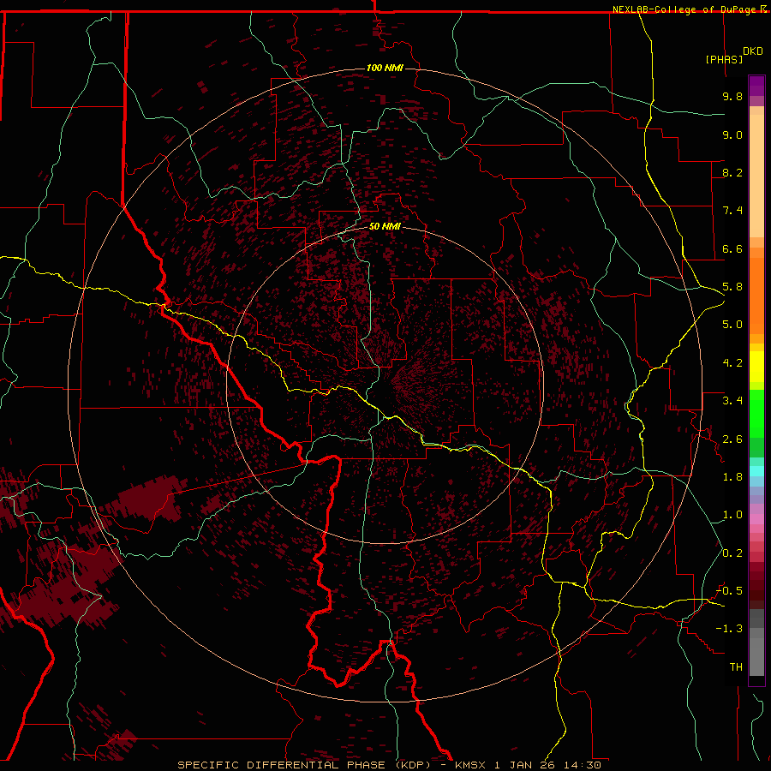Click the -0.5 scale value
The width and height of the screenshot is (771, 771).
pos(730,591)
